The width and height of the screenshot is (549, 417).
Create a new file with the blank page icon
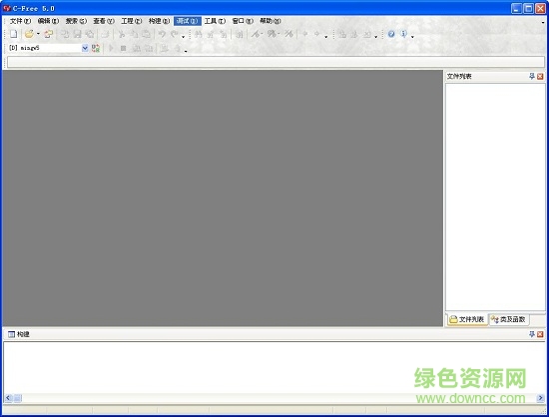(13, 34)
